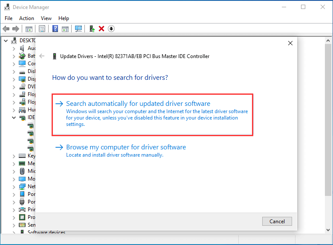
Task: Click the Back arrow in the toolbar
Action: [6, 29]
